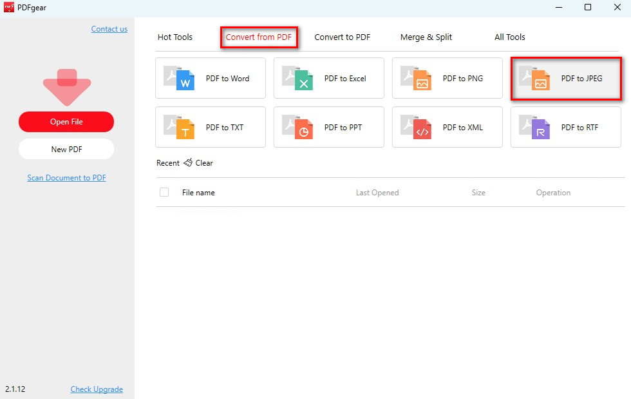Open the PDF to Excel tool

pos(329,78)
